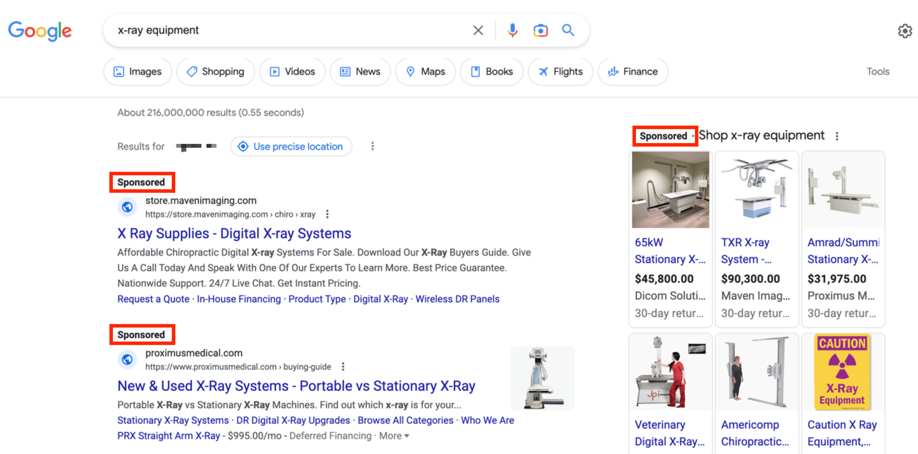Click the Proximus M... seller name
Image resolution: width=918 pixels, height=454 pixels.
pyautogui.click(x=841, y=295)
